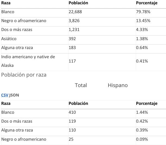
Task: Switch to the Hispano tab
Action: click(118, 85)
